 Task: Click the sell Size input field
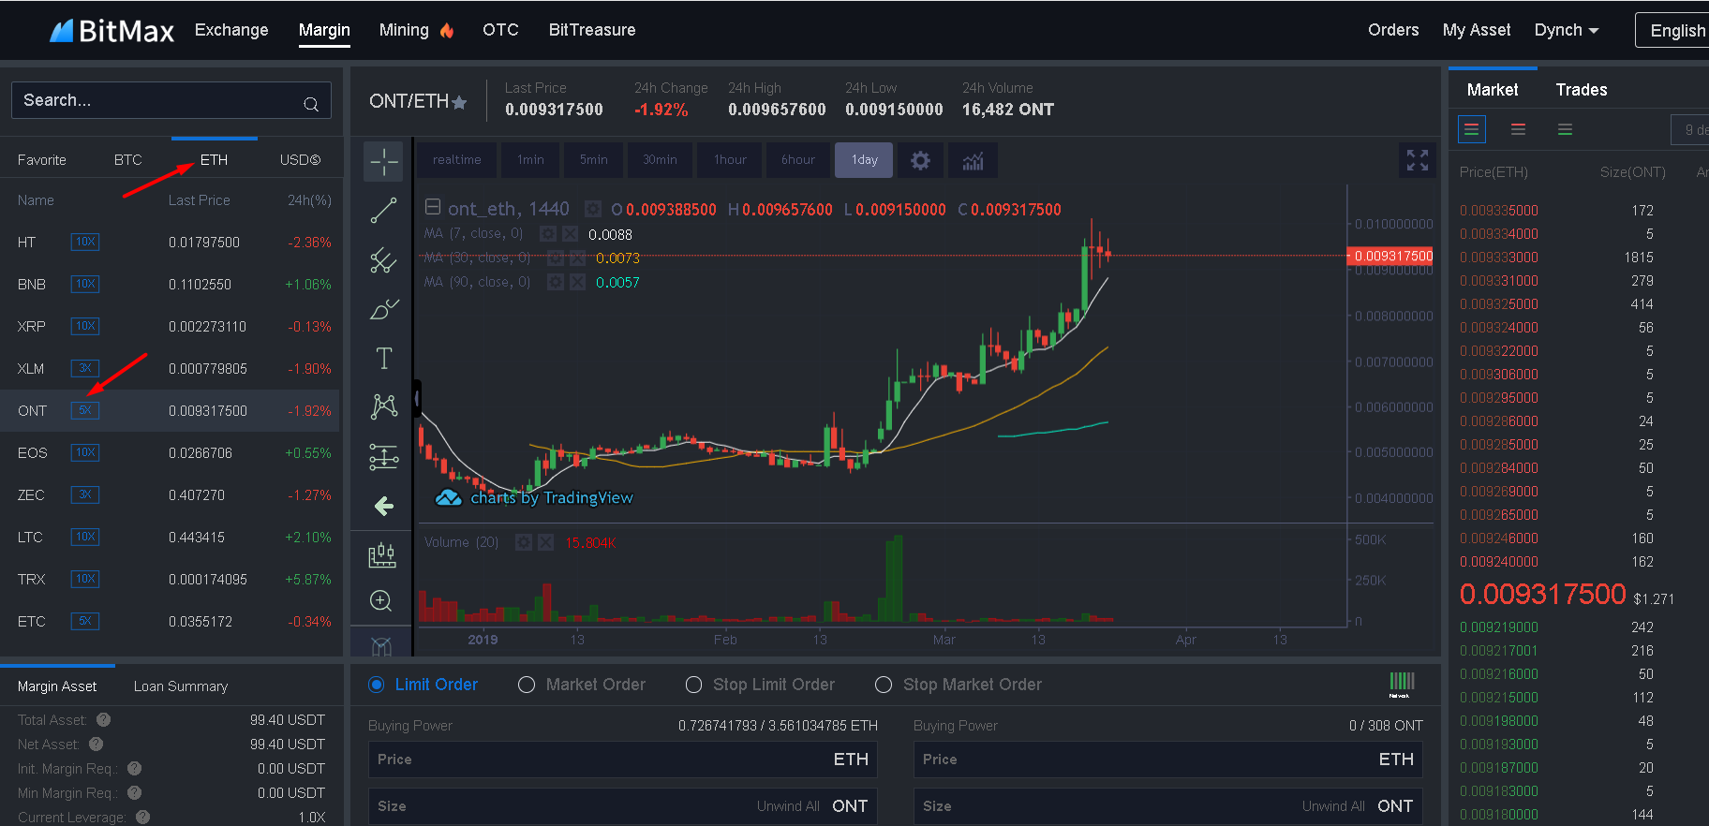click(1168, 806)
